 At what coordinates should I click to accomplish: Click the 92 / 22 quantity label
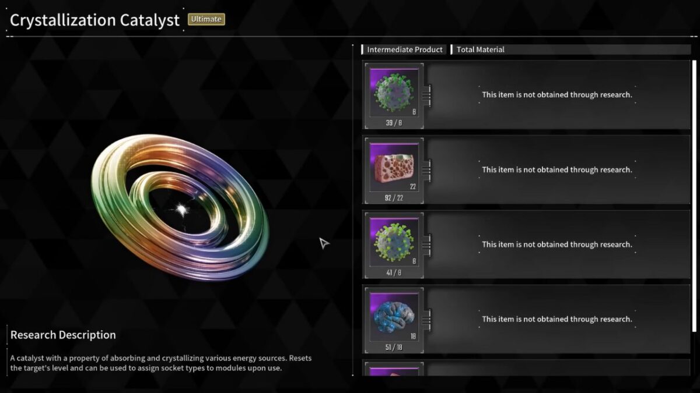394,198
